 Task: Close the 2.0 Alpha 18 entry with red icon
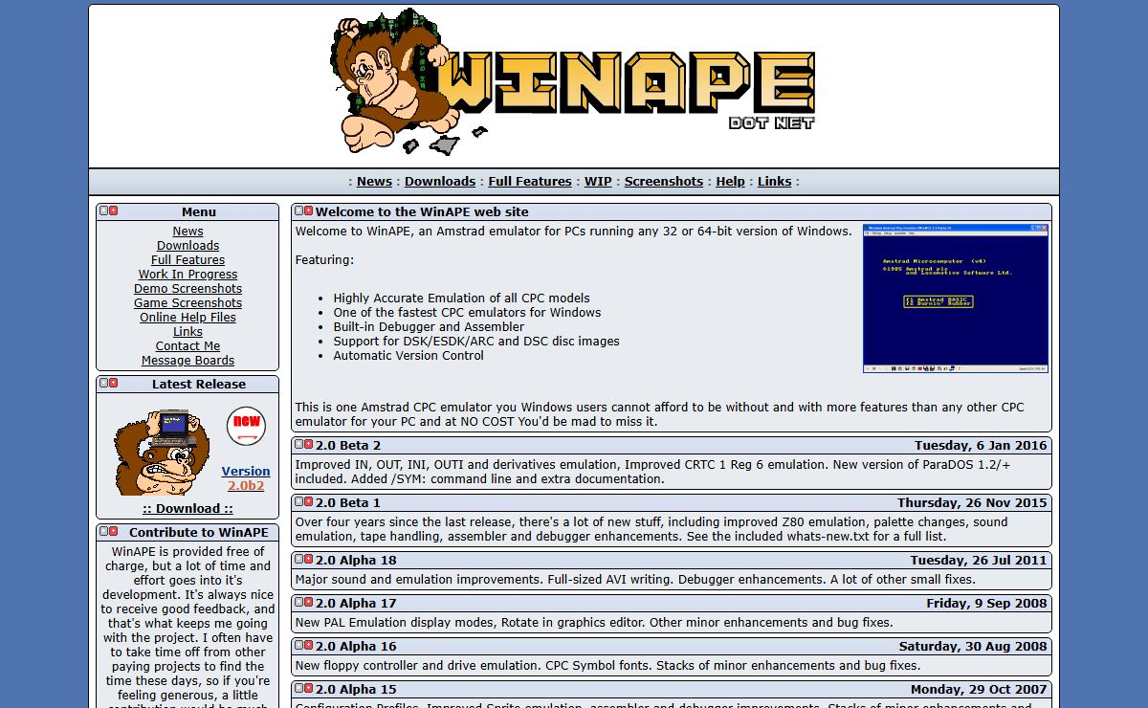click(x=308, y=559)
